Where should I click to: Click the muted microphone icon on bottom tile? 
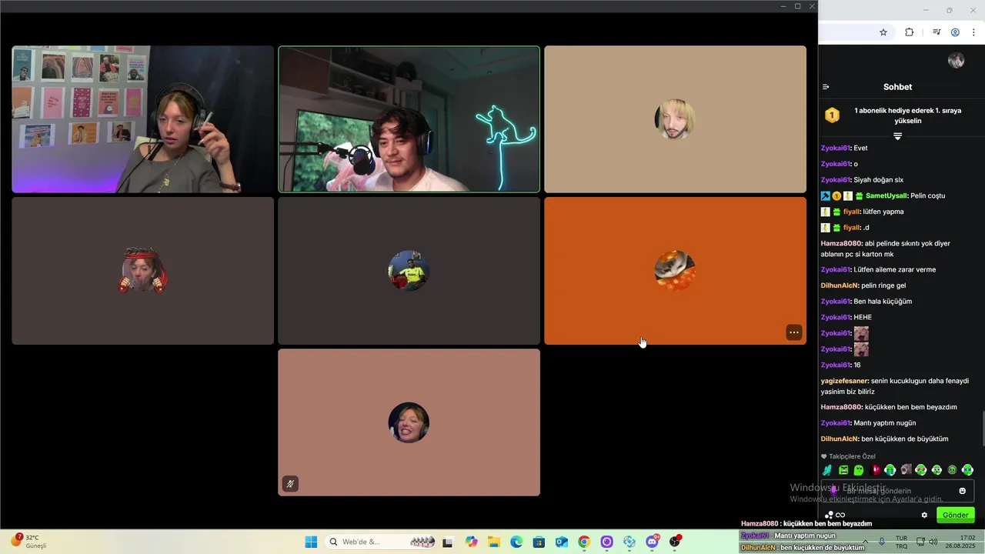pos(290,484)
